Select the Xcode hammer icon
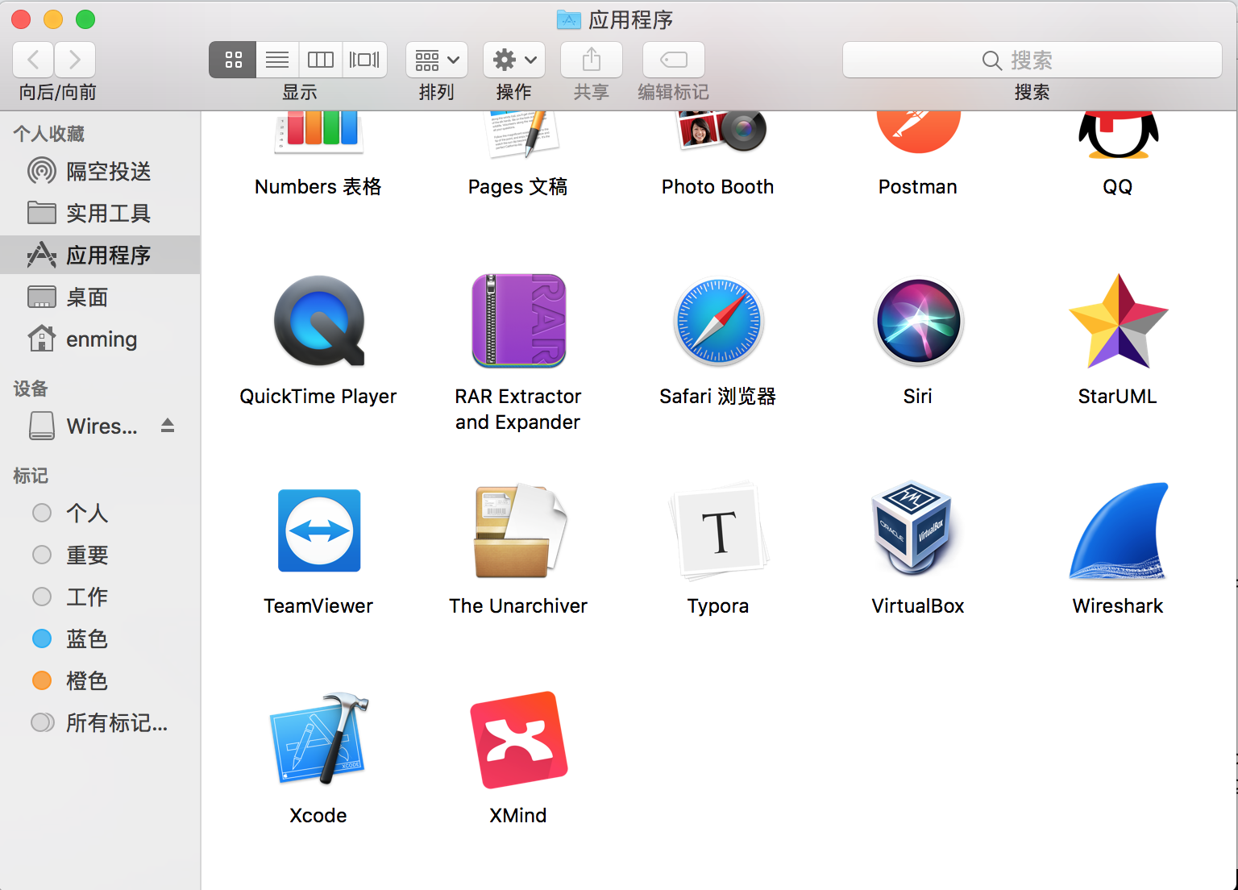1238x890 pixels. click(319, 738)
